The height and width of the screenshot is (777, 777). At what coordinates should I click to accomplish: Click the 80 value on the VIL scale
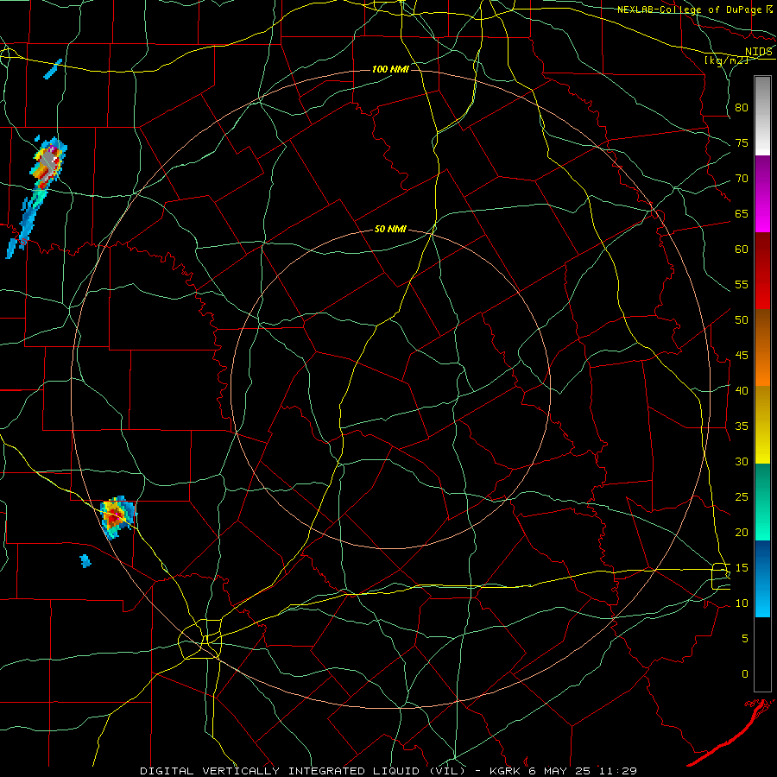(742, 108)
